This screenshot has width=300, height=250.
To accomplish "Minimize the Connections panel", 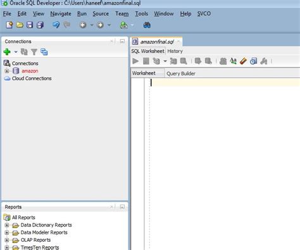I will point(122,41).
